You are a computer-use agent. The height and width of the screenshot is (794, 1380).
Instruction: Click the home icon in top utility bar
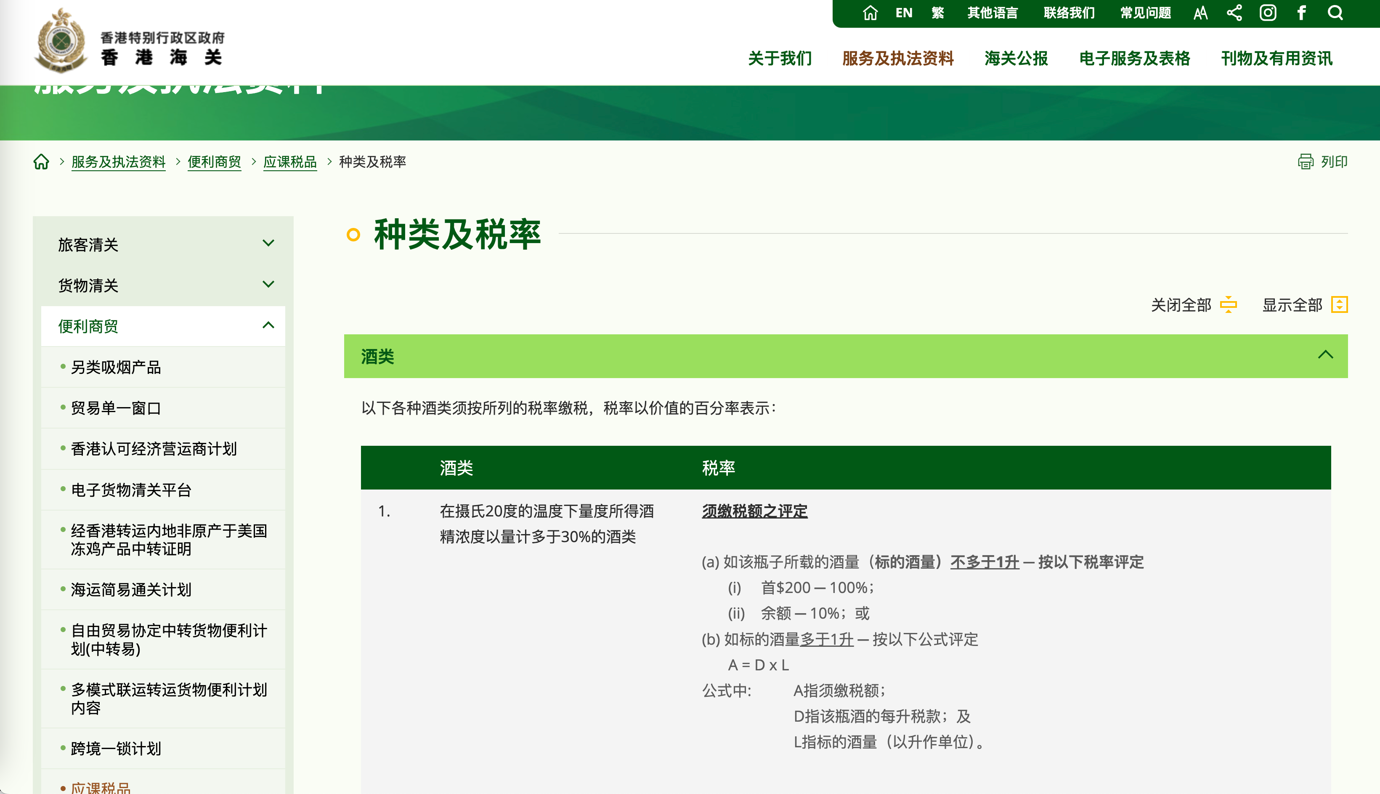pos(870,13)
